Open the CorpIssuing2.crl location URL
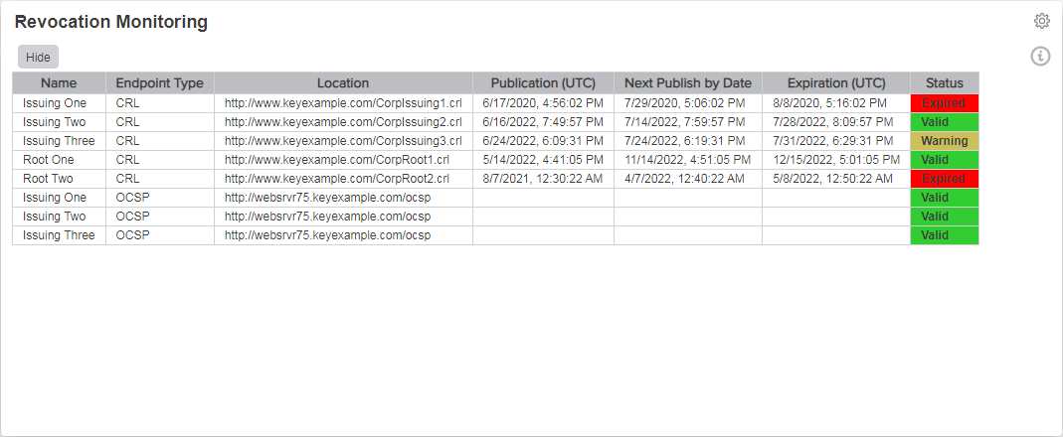 click(x=343, y=122)
